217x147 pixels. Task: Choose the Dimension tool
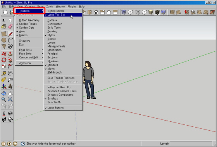click(10, 73)
